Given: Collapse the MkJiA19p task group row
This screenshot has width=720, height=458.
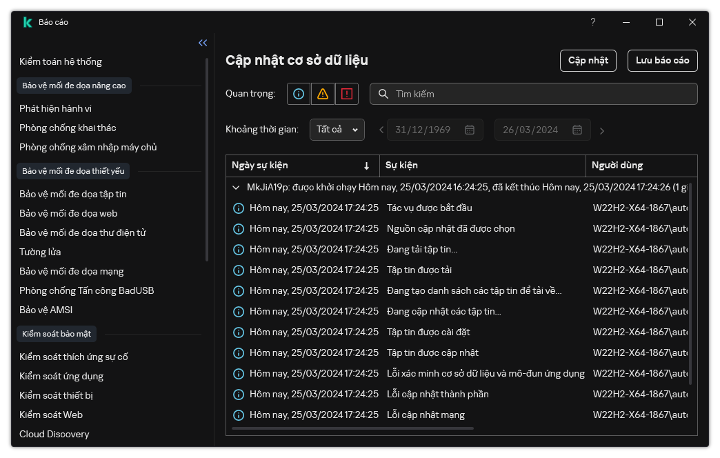Looking at the screenshot, I should pyautogui.click(x=236, y=187).
